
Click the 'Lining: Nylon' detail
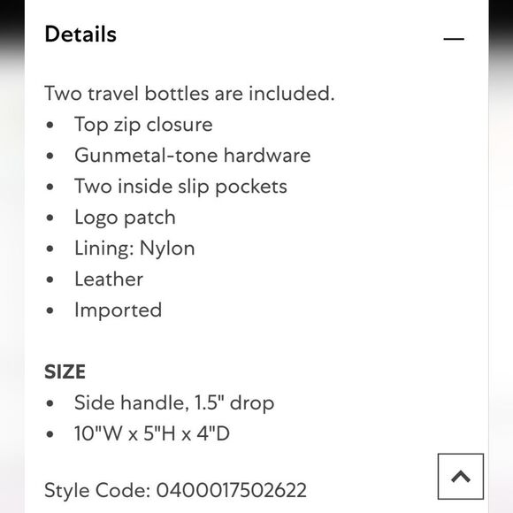pyautogui.click(x=134, y=249)
